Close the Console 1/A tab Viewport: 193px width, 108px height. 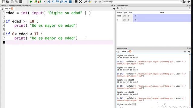point(130,51)
